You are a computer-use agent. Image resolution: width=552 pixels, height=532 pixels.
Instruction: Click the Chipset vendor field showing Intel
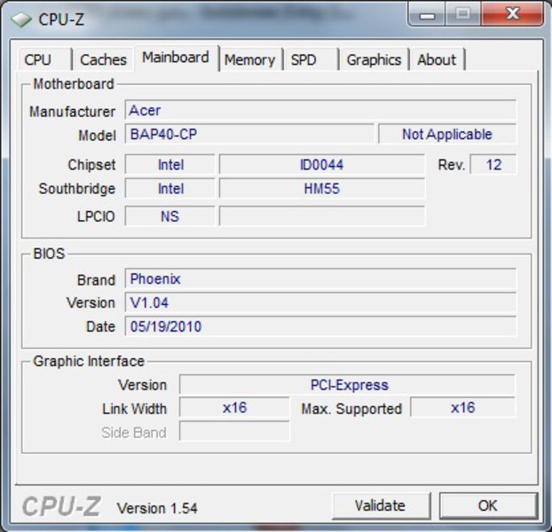pos(170,165)
